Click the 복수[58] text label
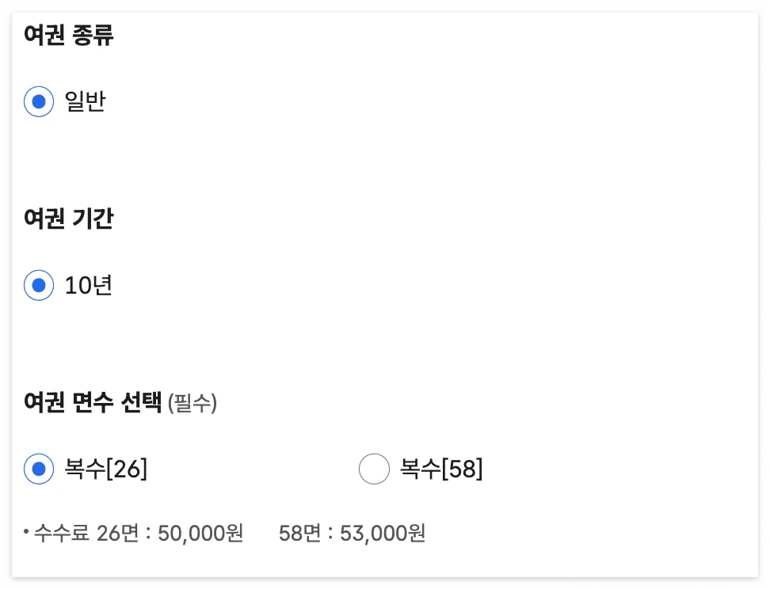The width and height of the screenshot is (770, 589). 440,469
